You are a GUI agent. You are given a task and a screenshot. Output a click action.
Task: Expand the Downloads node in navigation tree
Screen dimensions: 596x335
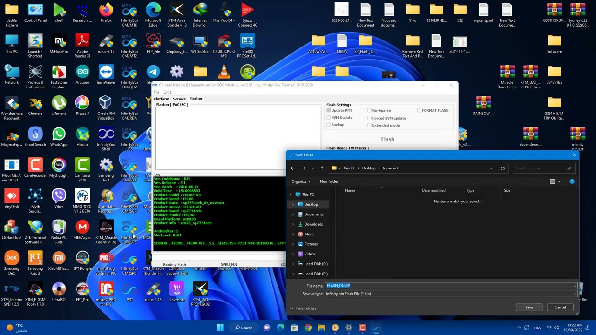pyautogui.click(x=293, y=224)
